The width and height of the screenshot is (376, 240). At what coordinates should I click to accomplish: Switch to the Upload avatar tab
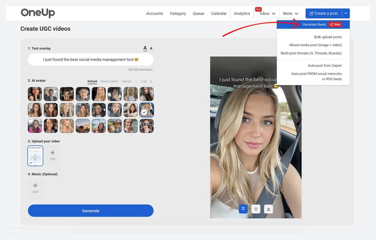(126, 81)
